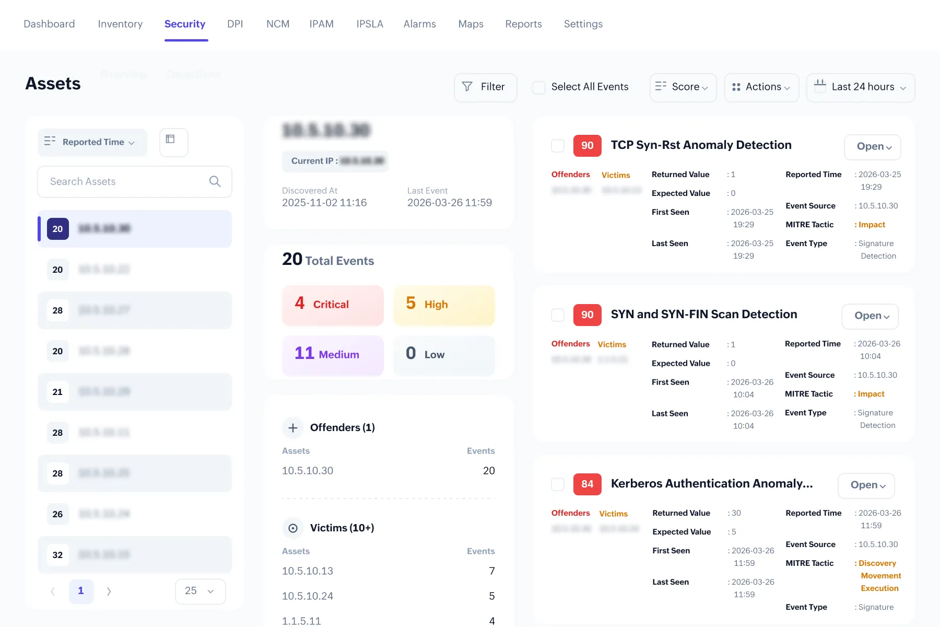This screenshot has width=940, height=627.
Task: Open the Last 24 hours dropdown
Action: click(860, 87)
